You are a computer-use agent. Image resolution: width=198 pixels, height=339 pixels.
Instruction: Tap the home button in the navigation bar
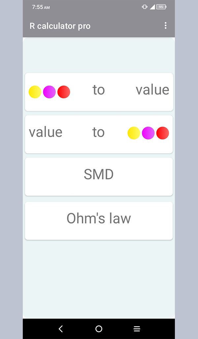tap(99, 329)
